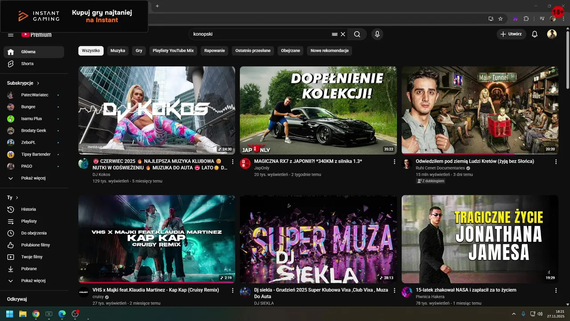Viewport: 570px width, 321px height.
Task: Open the Kap Kap Cruisy Remix thumbnail
Action: pos(157,239)
